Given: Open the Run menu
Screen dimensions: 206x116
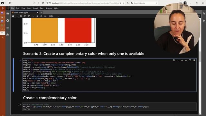Looking at the screenshot, I should tap(29, 8).
